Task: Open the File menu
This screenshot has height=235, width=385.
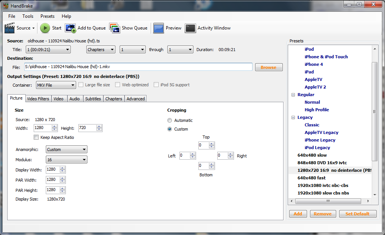Action: [x=11, y=16]
